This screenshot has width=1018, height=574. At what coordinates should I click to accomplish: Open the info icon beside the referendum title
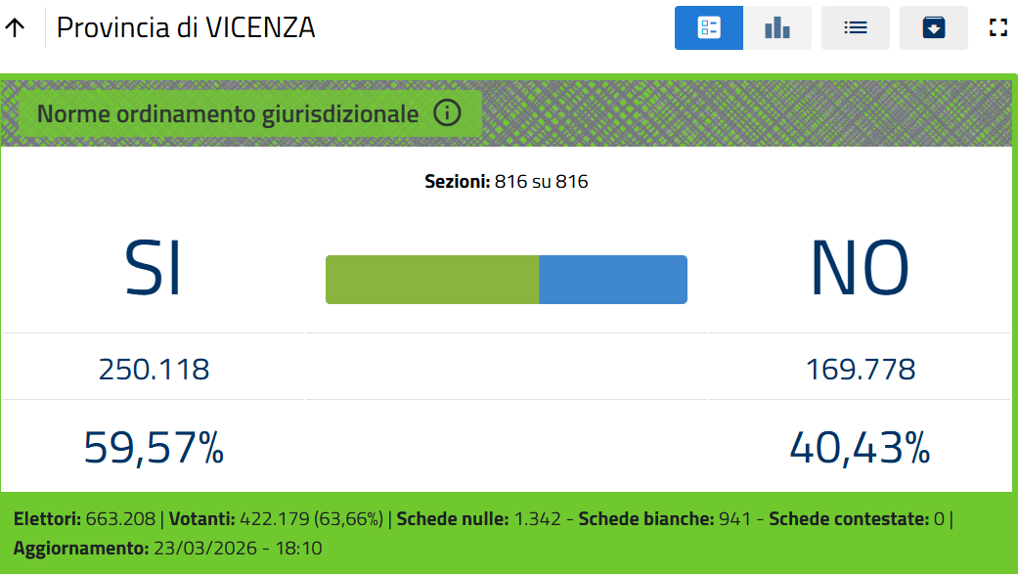(x=447, y=113)
